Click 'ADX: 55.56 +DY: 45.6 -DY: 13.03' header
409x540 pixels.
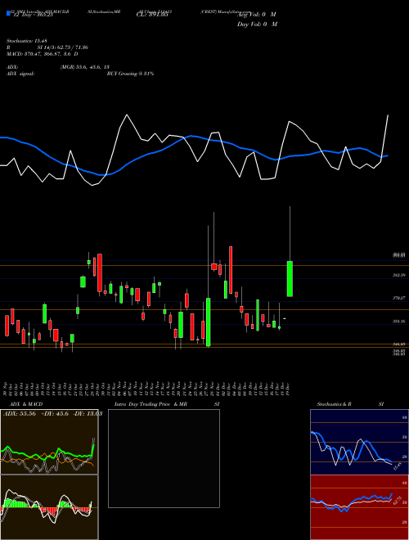(52, 414)
